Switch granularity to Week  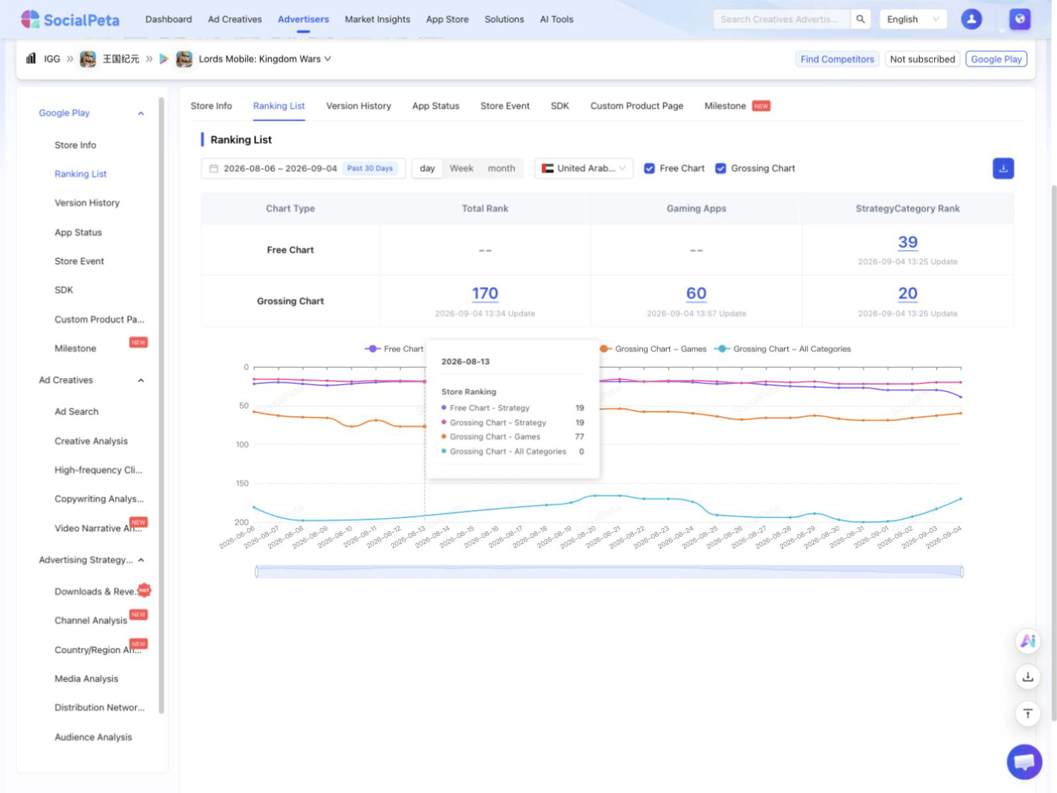[462, 169]
